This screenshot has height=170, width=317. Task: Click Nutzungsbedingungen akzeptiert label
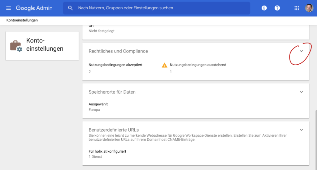pos(115,65)
